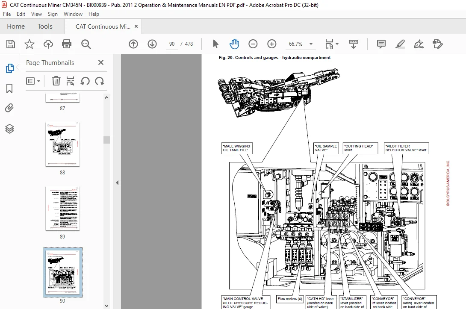Print the document using the printer icon
466x309 pixels.
tap(67, 44)
